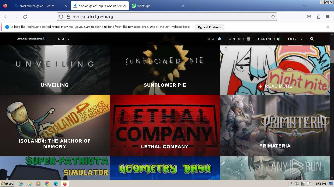This screenshot has width=334, height=187.
Task: Launch Internet Explorer from taskbar
Action: pos(21,184)
